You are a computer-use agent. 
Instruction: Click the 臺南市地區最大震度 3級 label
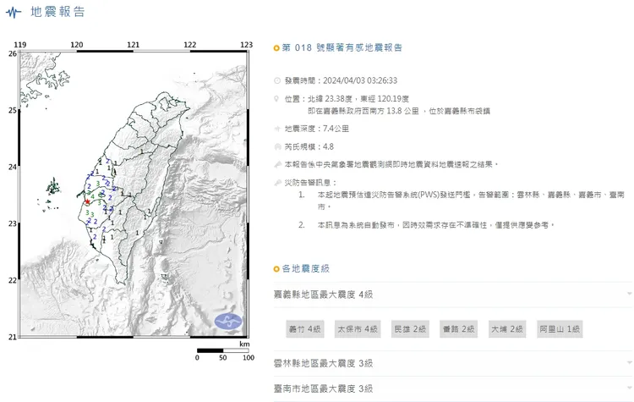[323, 388]
